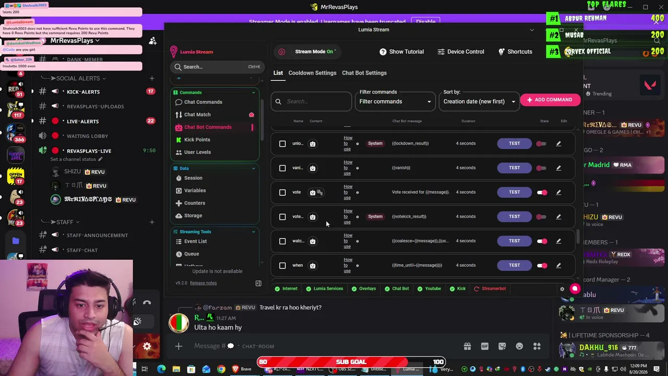Image resolution: width=668 pixels, height=376 pixels.
Task: Collapse the Commands sidebar group
Action: pyautogui.click(x=254, y=92)
